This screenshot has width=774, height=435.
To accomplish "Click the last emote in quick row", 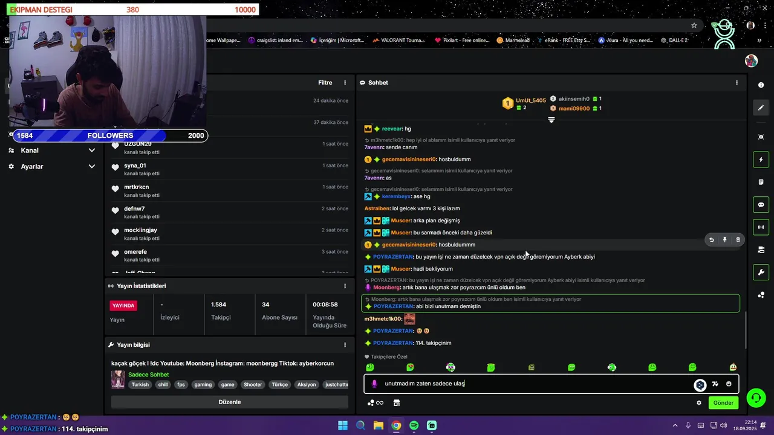I will point(733,367).
